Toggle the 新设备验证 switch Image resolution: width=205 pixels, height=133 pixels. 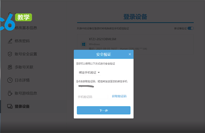pyautogui.click(x=191, y=28)
